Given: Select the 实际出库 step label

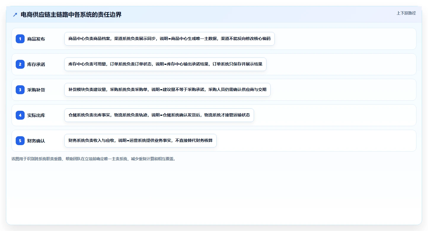Looking at the screenshot, I should pos(36,115).
